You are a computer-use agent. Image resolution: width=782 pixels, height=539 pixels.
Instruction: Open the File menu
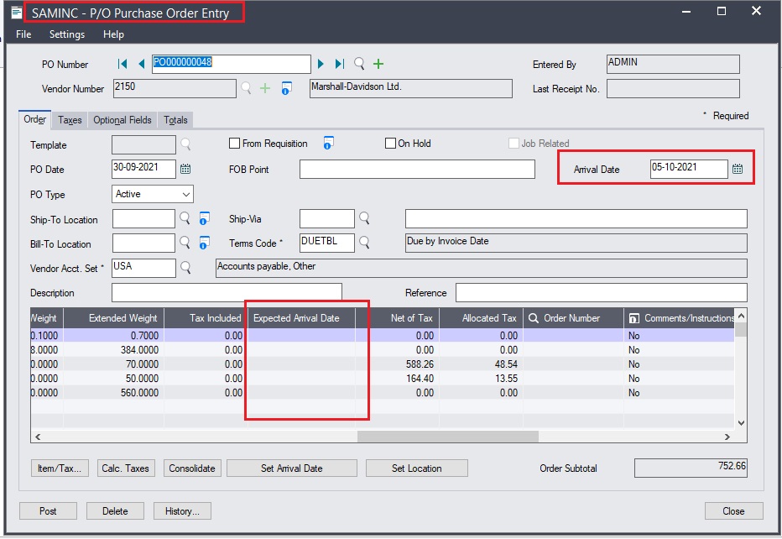(23, 34)
